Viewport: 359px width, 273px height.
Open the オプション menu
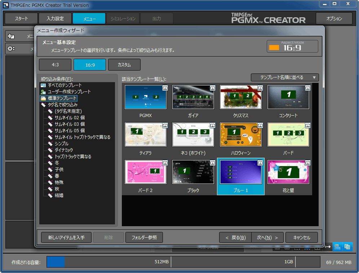[334, 18]
